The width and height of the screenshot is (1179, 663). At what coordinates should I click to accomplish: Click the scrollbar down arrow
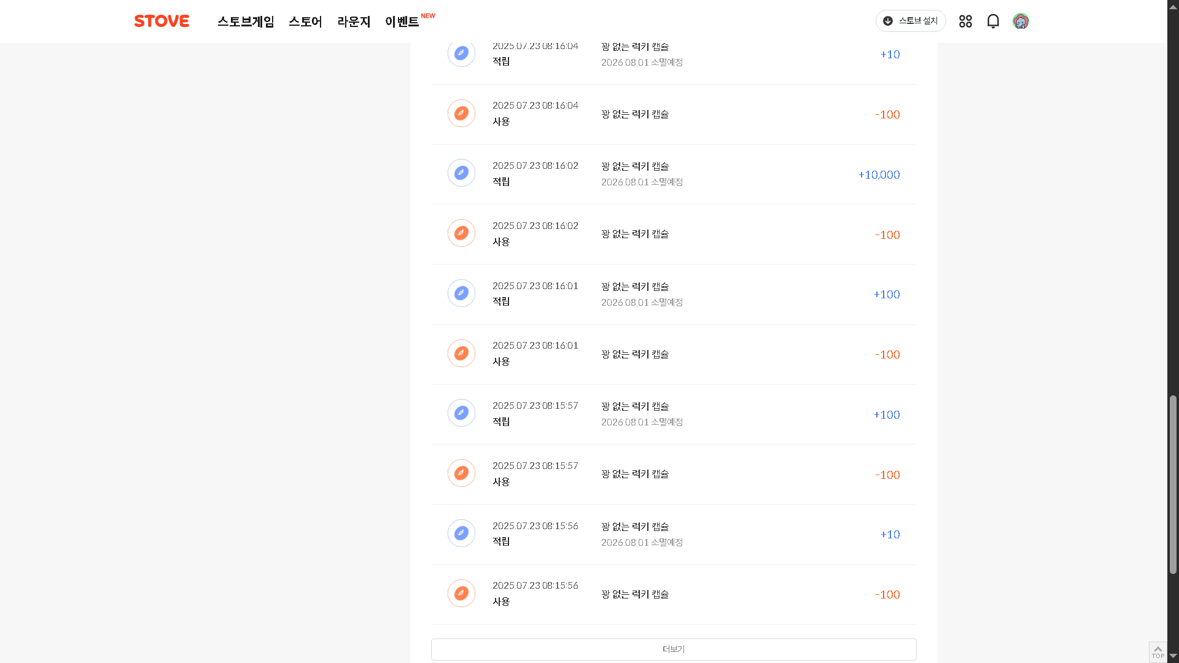(x=1173, y=656)
